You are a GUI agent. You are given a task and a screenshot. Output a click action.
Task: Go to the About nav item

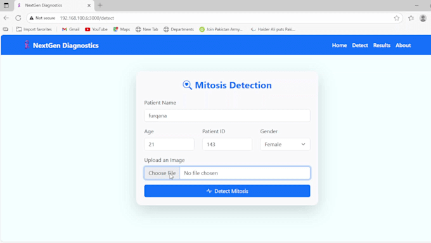click(403, 46)
